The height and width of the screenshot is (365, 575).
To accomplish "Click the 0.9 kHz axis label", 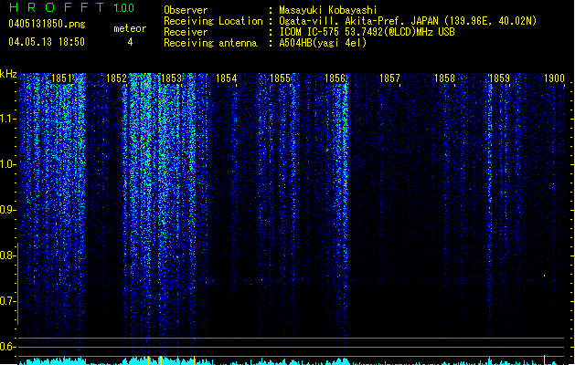I will click(8, 210).
